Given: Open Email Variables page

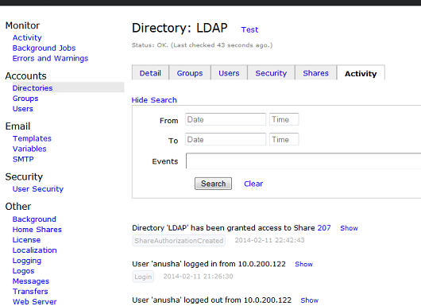Looking at the screenshot, I should coord(29,149).
